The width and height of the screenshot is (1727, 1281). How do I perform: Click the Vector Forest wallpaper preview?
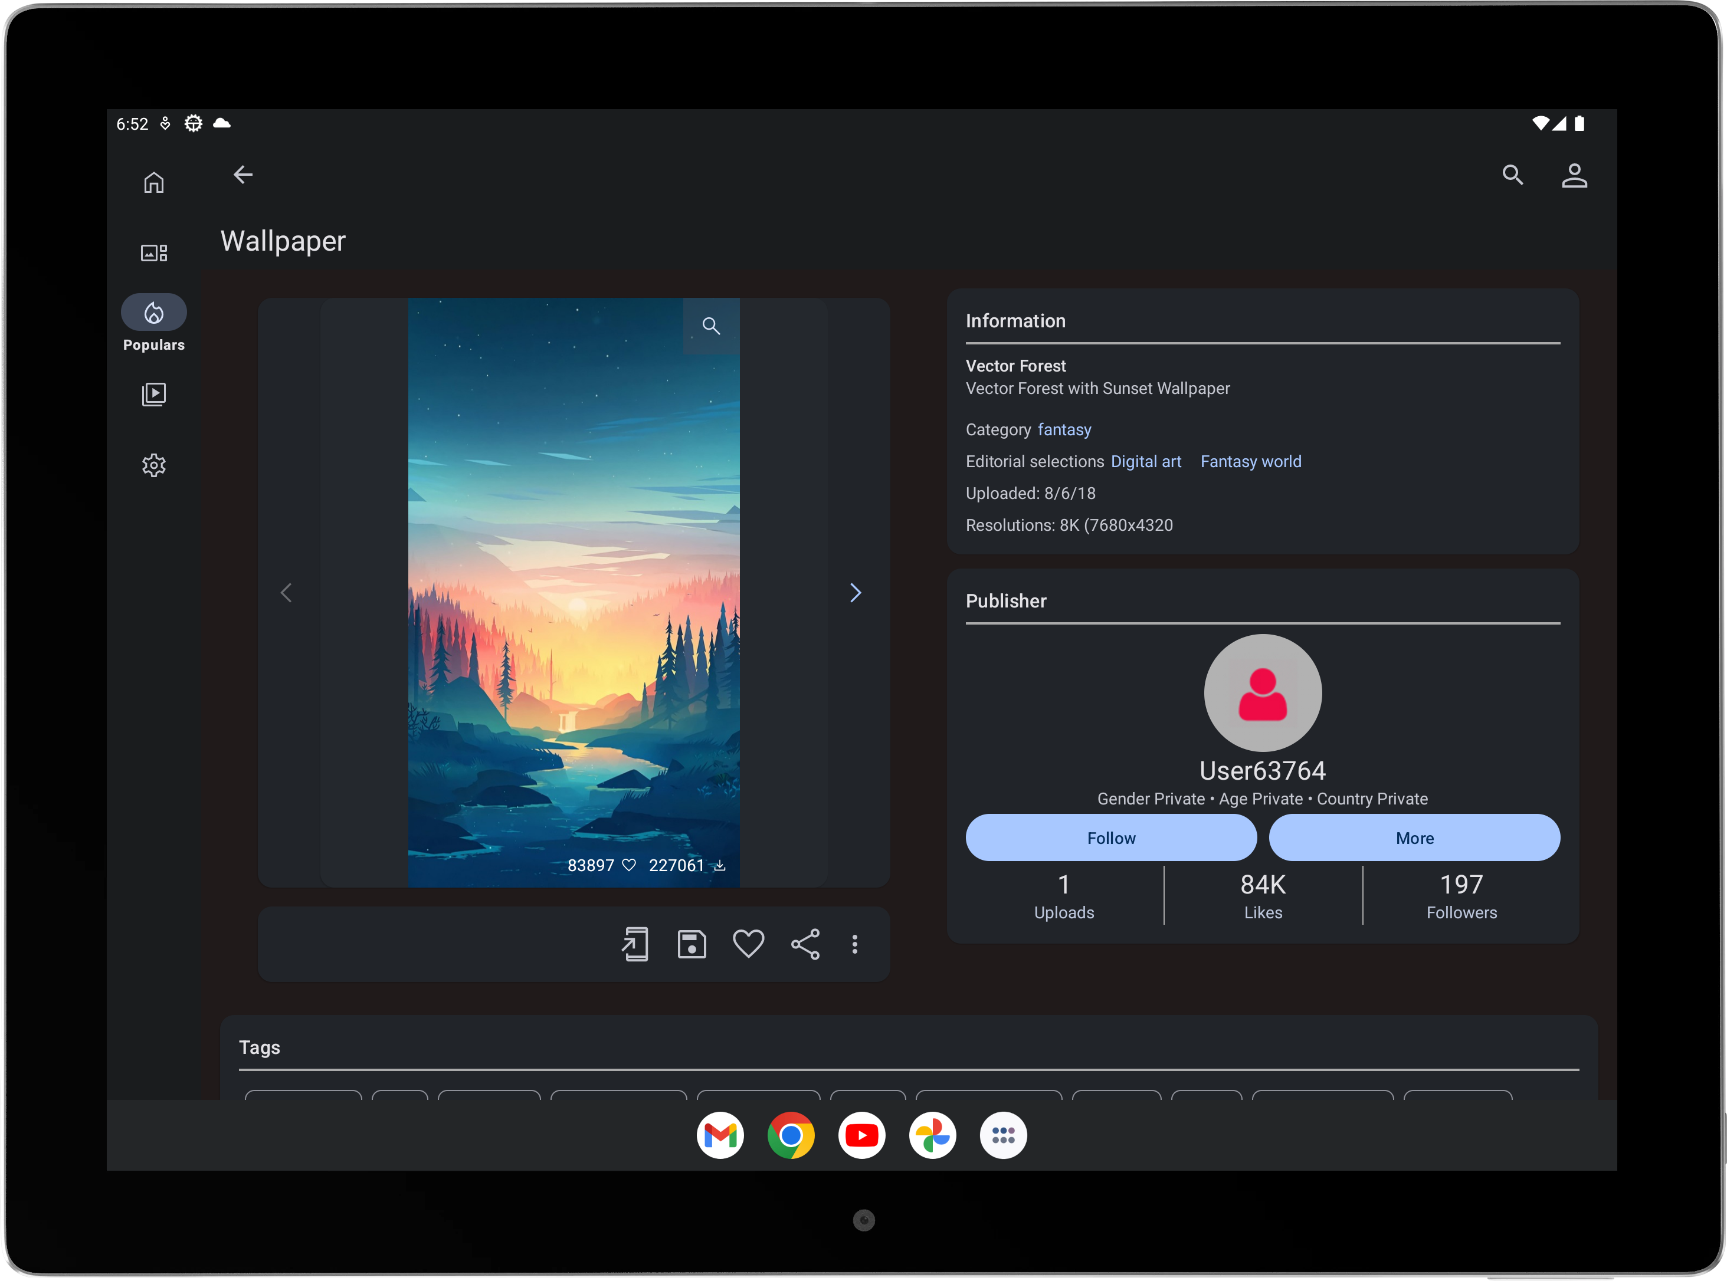pyautogui.click(x=574, y=592)
